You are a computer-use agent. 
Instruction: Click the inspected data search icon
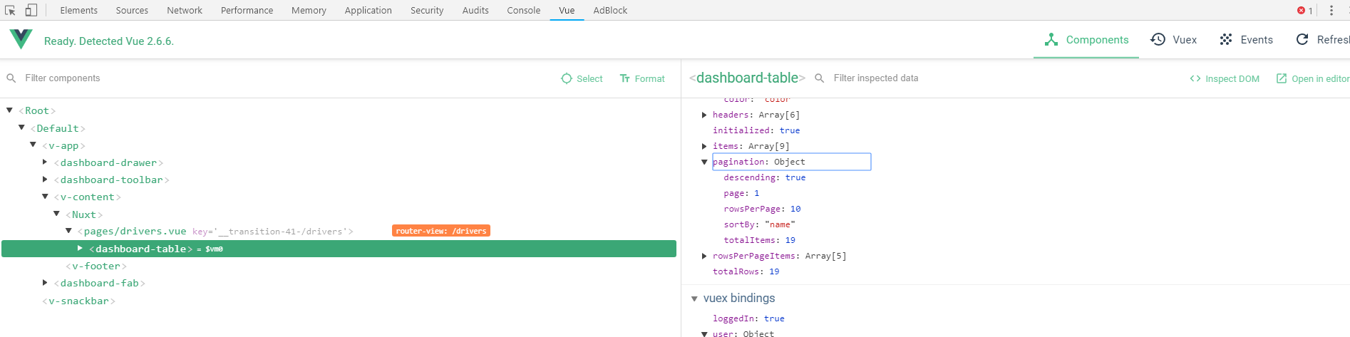(x=820, y=78)
